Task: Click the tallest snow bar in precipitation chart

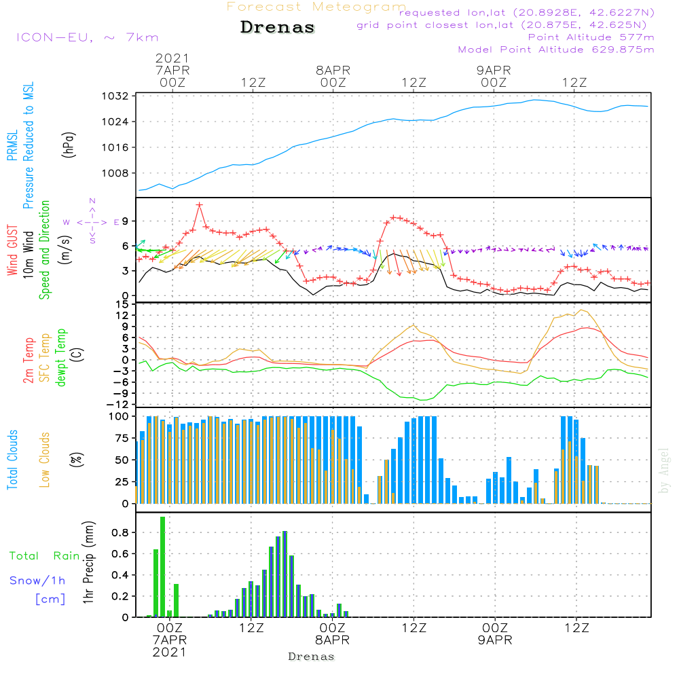Action: 285,574
